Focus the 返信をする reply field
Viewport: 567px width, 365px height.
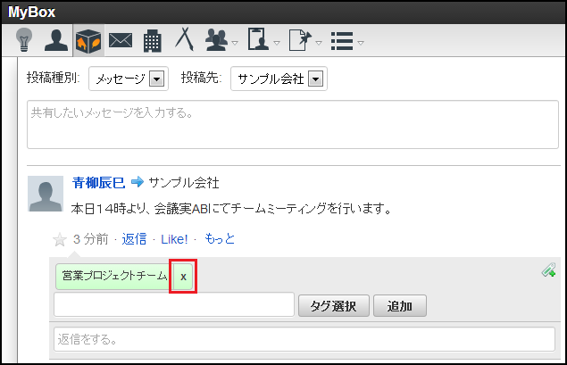point(304,339)
